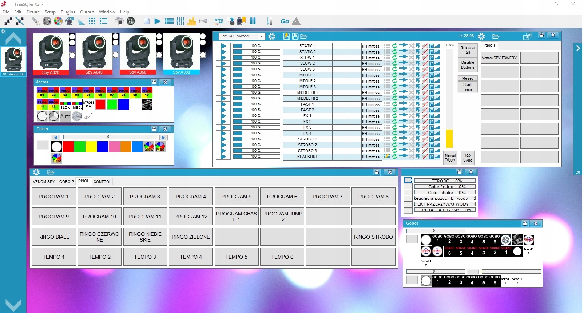Screen dimensions: 584x313
Task: Switch to the GOBO 2 tab
Action: point(67,182)
